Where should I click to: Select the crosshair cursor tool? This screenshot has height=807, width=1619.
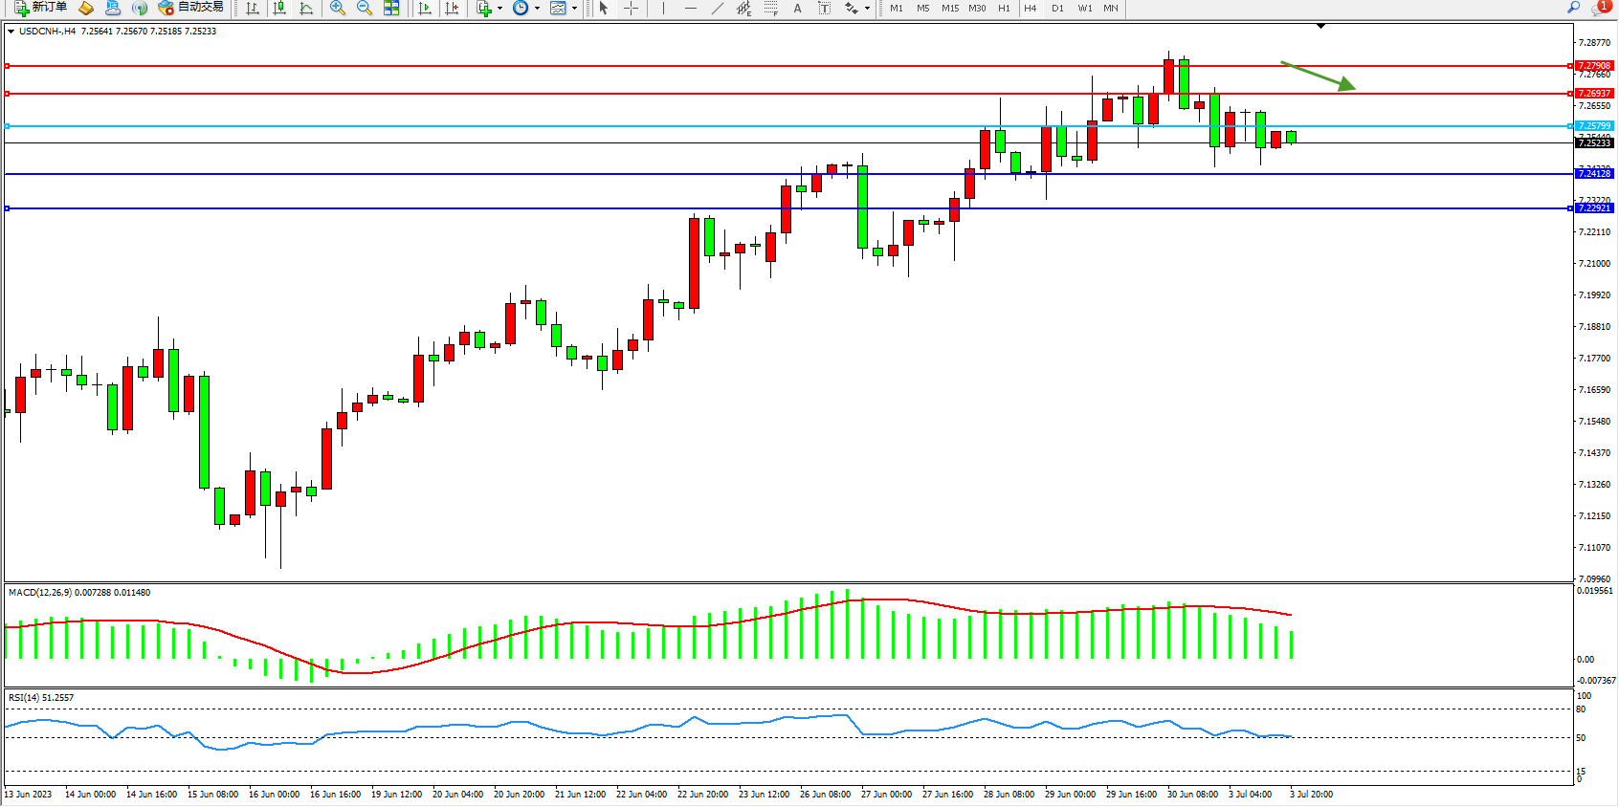point(632,8)
